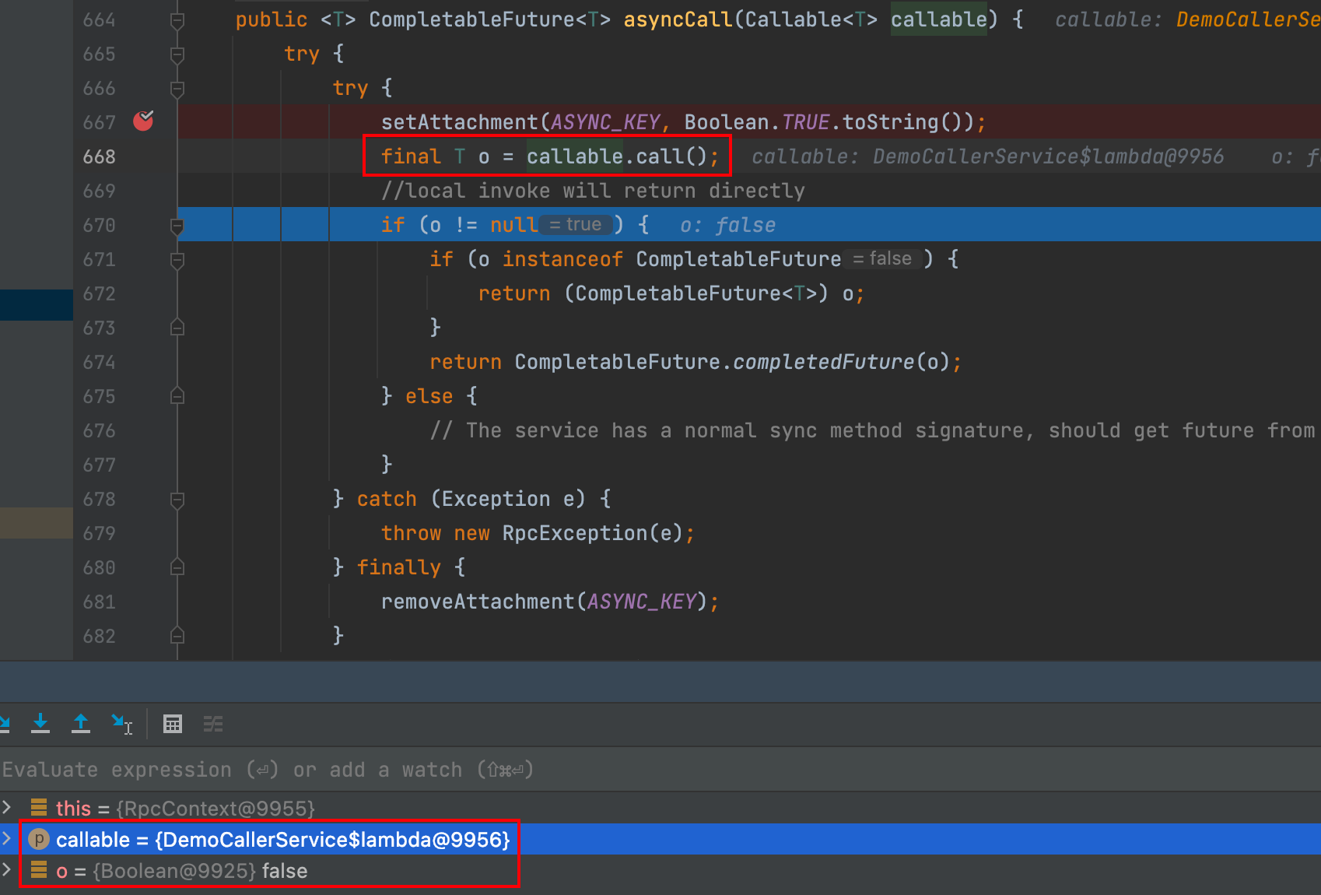The image size is (1321, 895).
Task: Click 'RpcException' on line 679
Action: 575,533
